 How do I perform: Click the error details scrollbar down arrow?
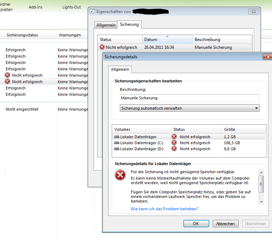click(261, 202)
